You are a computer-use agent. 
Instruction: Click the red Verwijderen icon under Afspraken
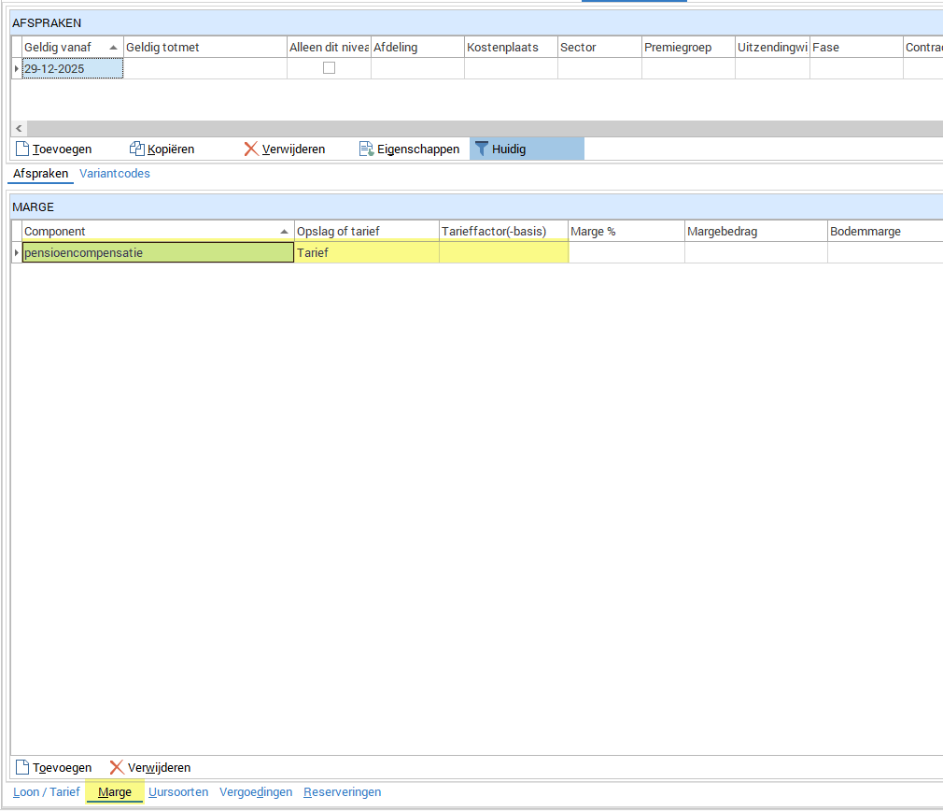point(250,149)
